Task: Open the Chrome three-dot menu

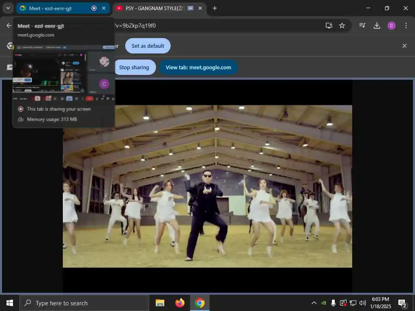Action: (406, 26)
